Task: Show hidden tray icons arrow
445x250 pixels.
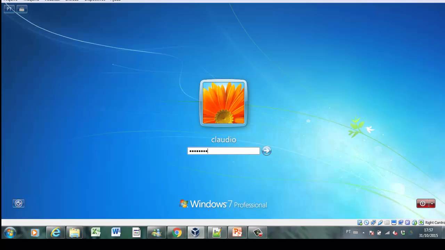Action: pos(364,233)
